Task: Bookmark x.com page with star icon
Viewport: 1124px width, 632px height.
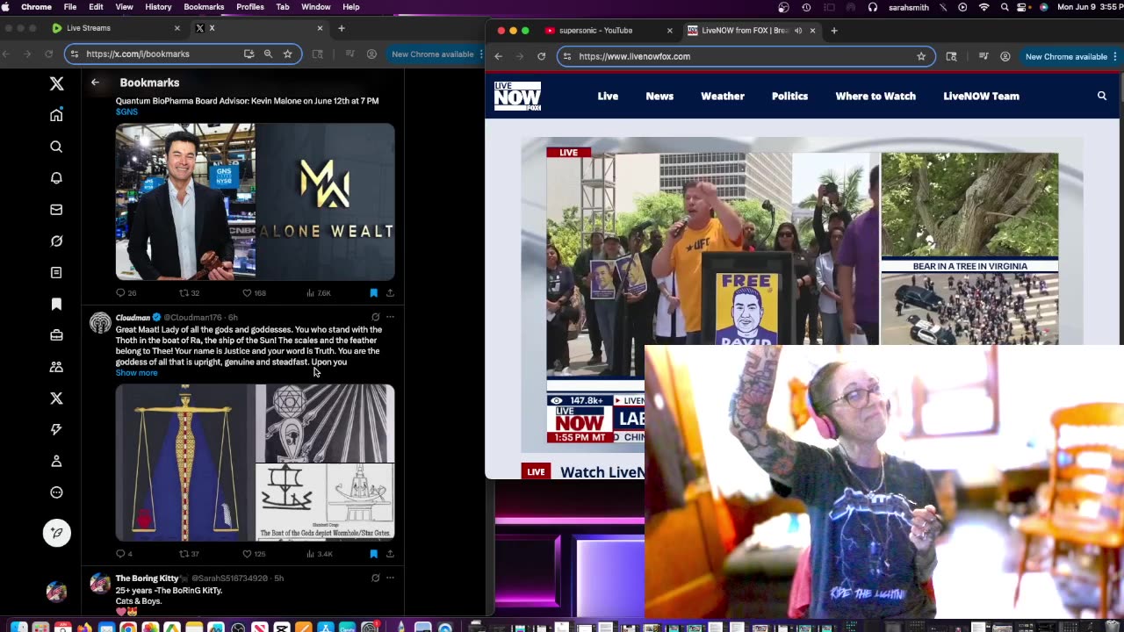Action: 287,54
